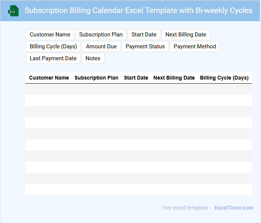Click the 'free excel template' footer text
261x223 pixels.
coord(187,208)
